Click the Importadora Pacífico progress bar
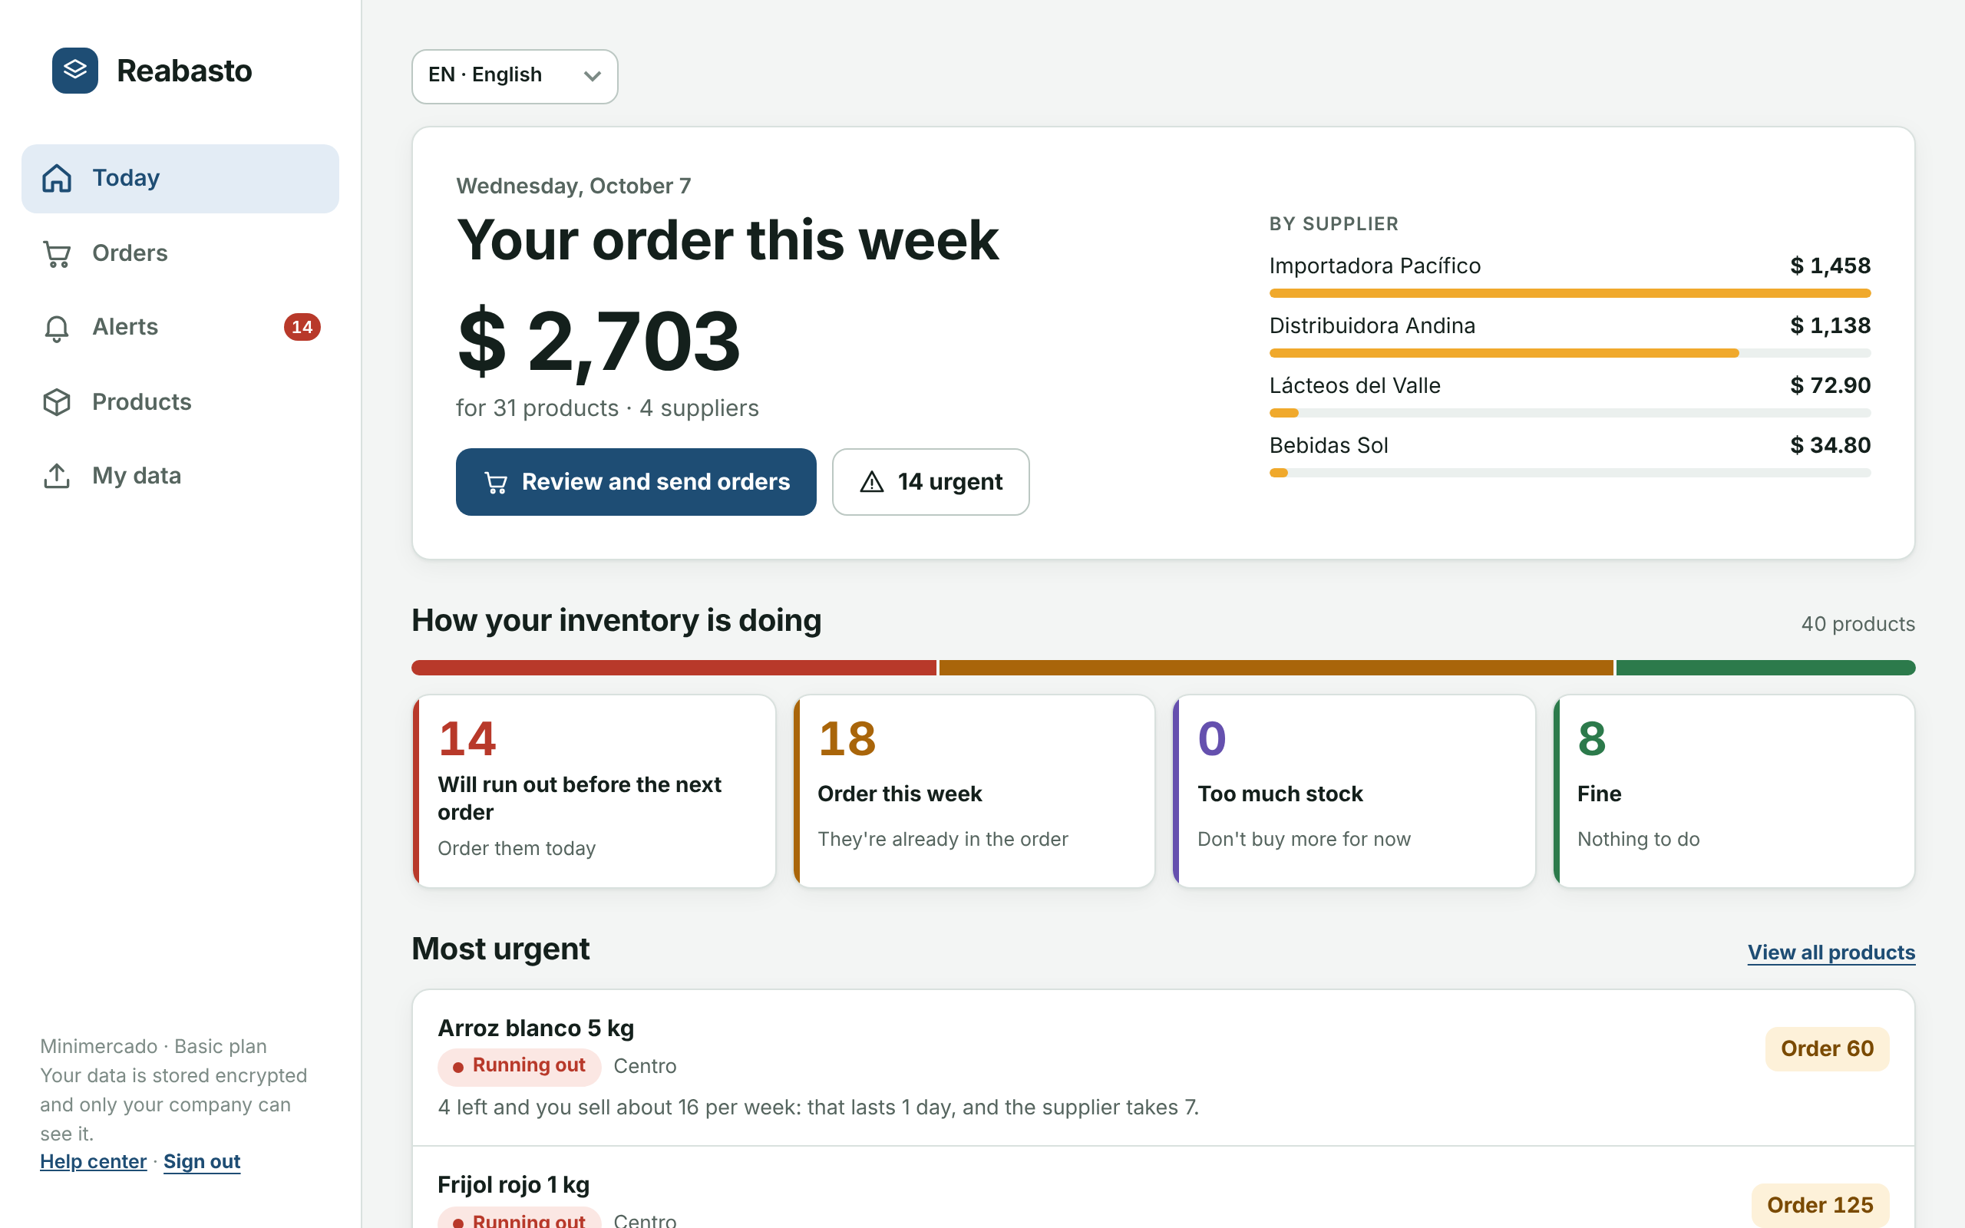This screenshot has width=1965, height=1228. coord(1570,293)
